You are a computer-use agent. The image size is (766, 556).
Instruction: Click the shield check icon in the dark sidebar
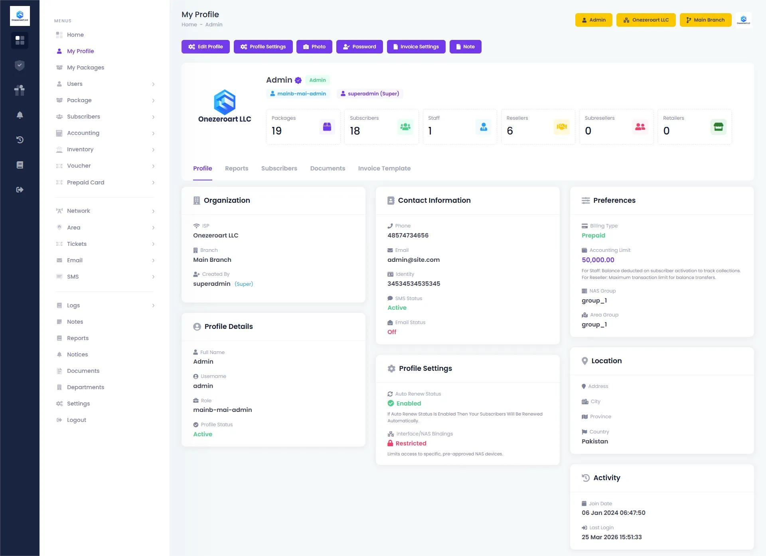[20, 65]
